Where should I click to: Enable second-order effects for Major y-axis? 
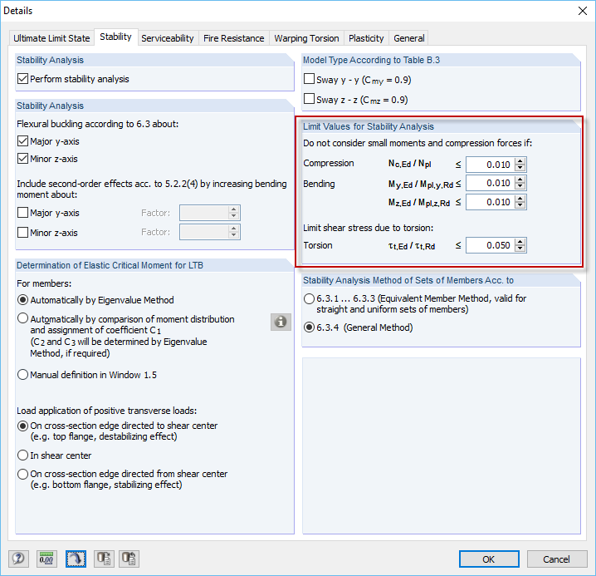pyautogui.click(x=22, y=213)
